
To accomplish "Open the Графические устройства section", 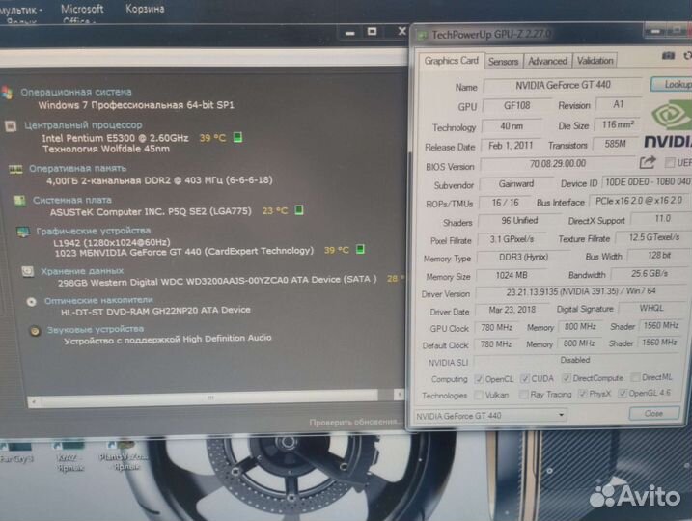I will 93,231.
